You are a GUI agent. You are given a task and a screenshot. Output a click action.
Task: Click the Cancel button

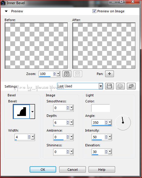(x=73, y=170)
